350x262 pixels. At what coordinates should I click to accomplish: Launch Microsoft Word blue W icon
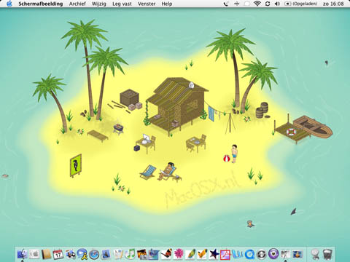point(238,254)
